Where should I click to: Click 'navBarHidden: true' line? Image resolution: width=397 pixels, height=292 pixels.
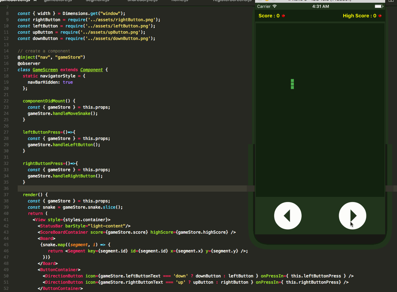click(x=50, y=82)
